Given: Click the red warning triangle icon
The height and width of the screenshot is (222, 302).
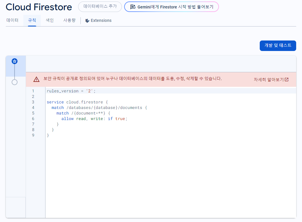Looking at the screenshot, I should 36,79.
